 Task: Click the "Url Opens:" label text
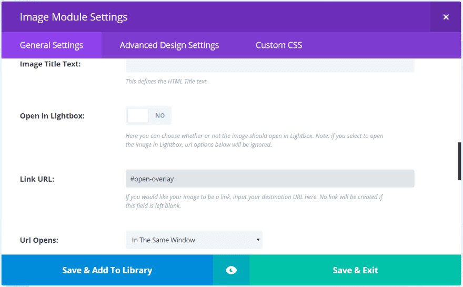click(x=39, y=240)
